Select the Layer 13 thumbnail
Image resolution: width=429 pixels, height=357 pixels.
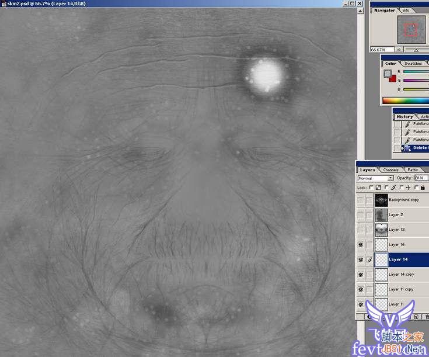click(x=381, y=230)
